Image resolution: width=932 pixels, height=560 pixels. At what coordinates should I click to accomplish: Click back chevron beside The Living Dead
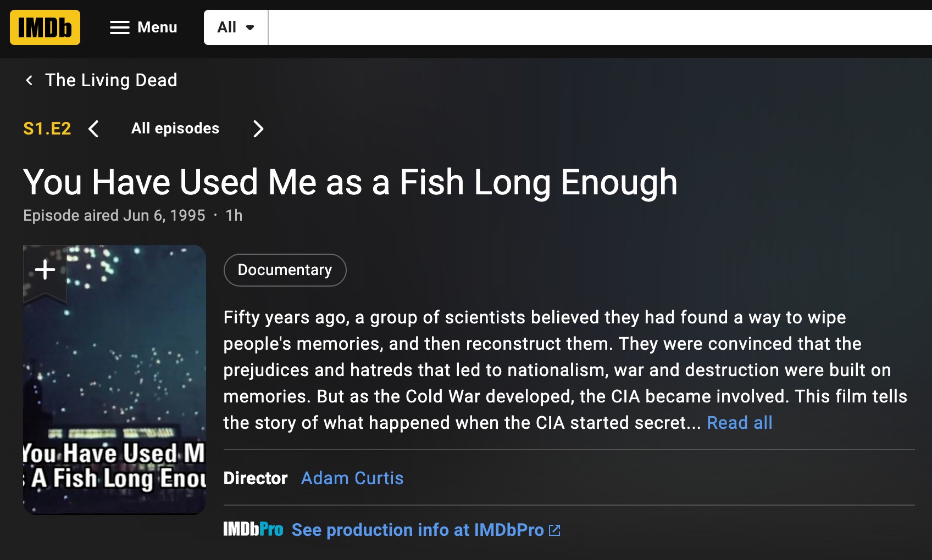pos(30,81)
